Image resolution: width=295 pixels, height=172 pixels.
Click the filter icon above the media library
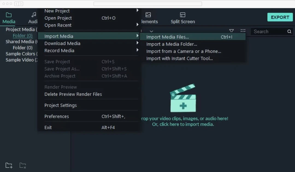pyautogui.click(x=231, y=31)
